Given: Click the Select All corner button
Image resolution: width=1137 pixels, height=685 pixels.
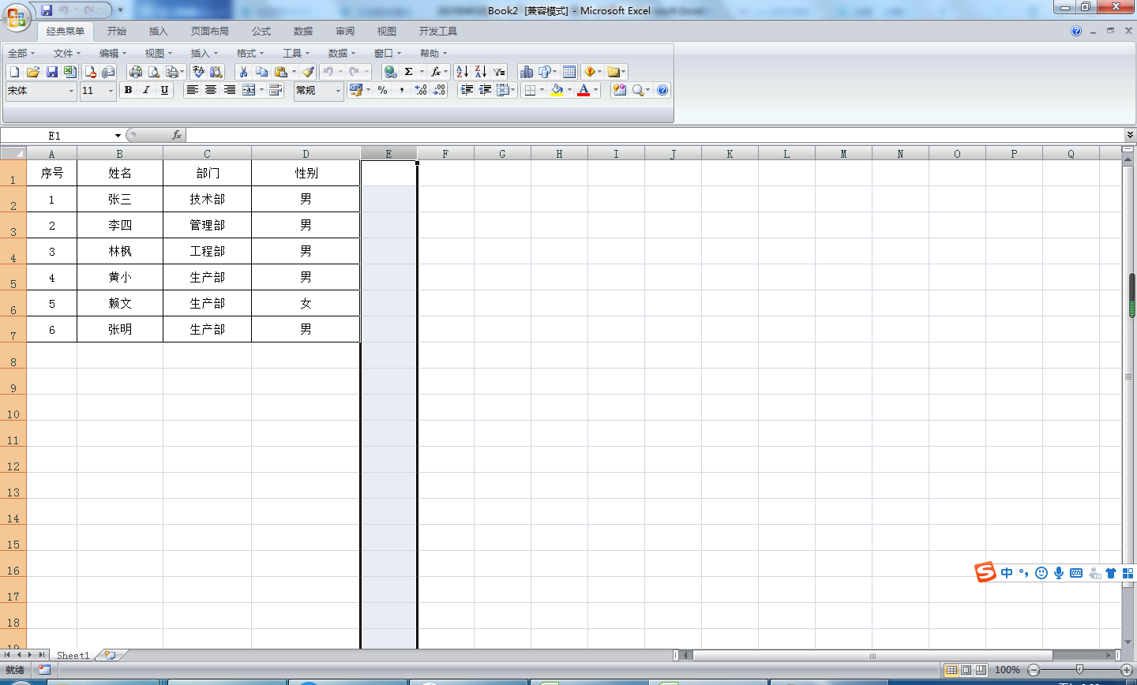Looking at the screenshot, I should tap(13, 154).
